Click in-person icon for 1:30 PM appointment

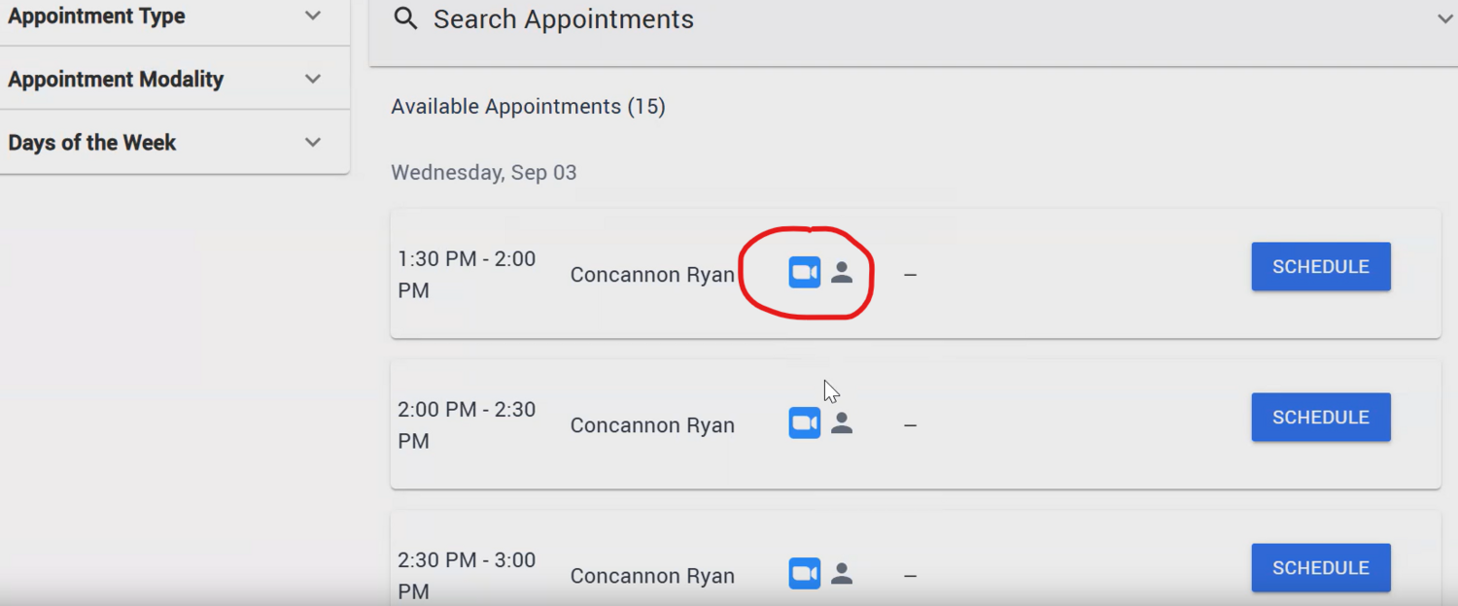tap(842, 273)
